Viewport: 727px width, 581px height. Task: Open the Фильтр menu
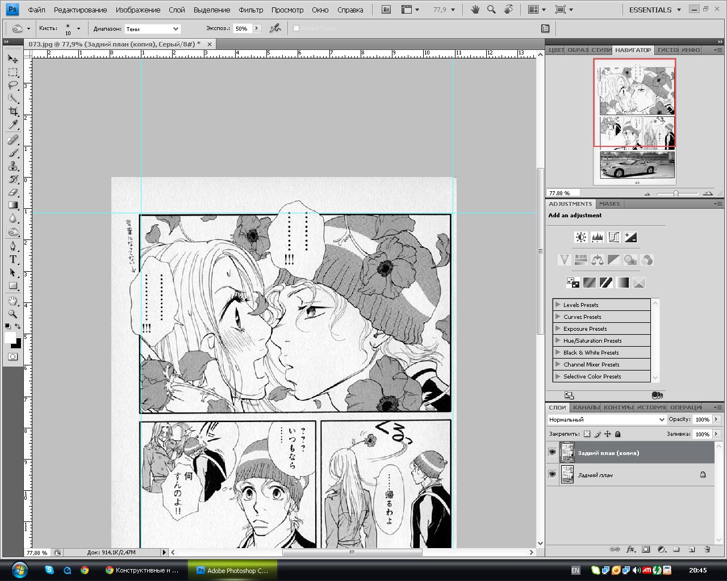(x=250, y=10)
